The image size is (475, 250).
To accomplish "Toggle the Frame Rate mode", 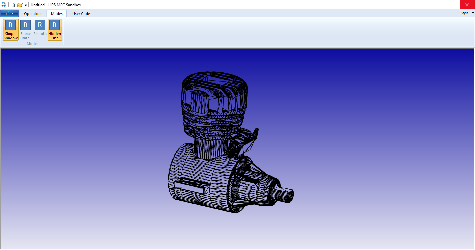I will (25, 30).
